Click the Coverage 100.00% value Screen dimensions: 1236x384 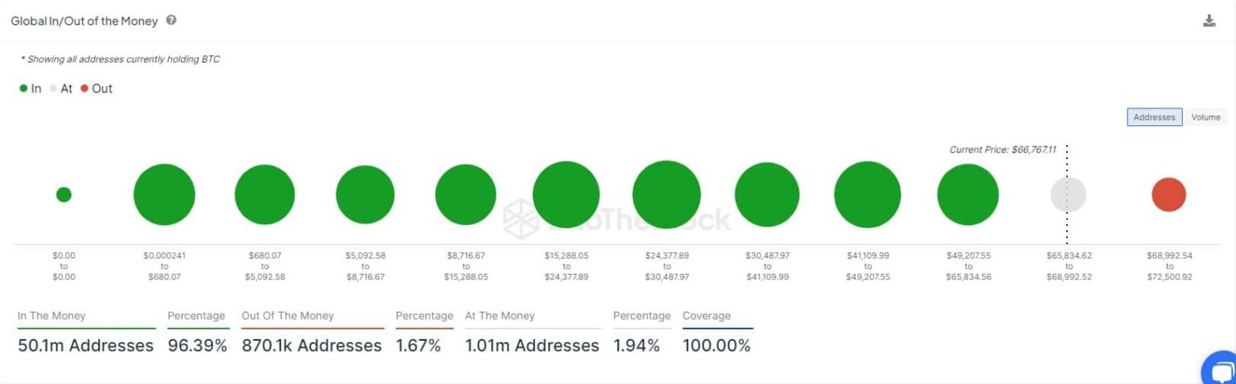(x=716, y=345)
